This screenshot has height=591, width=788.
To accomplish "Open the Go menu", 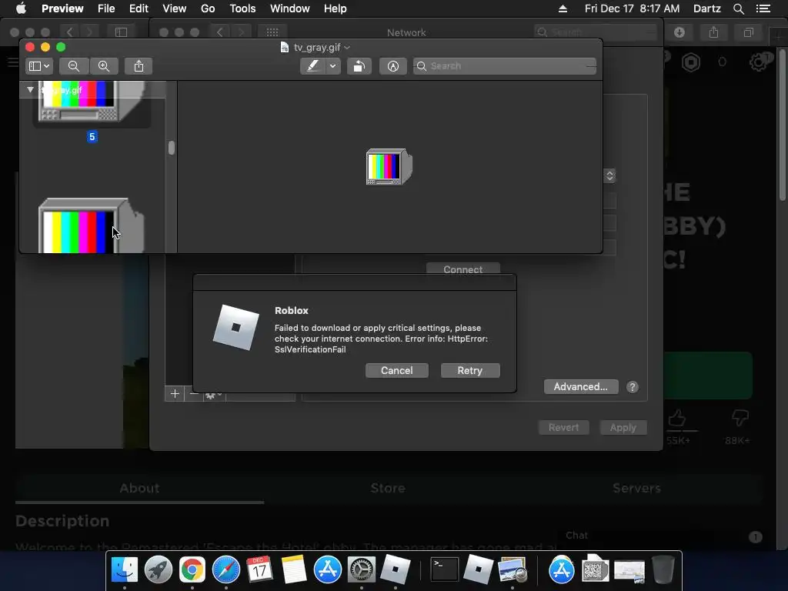I will pos(208,8).
